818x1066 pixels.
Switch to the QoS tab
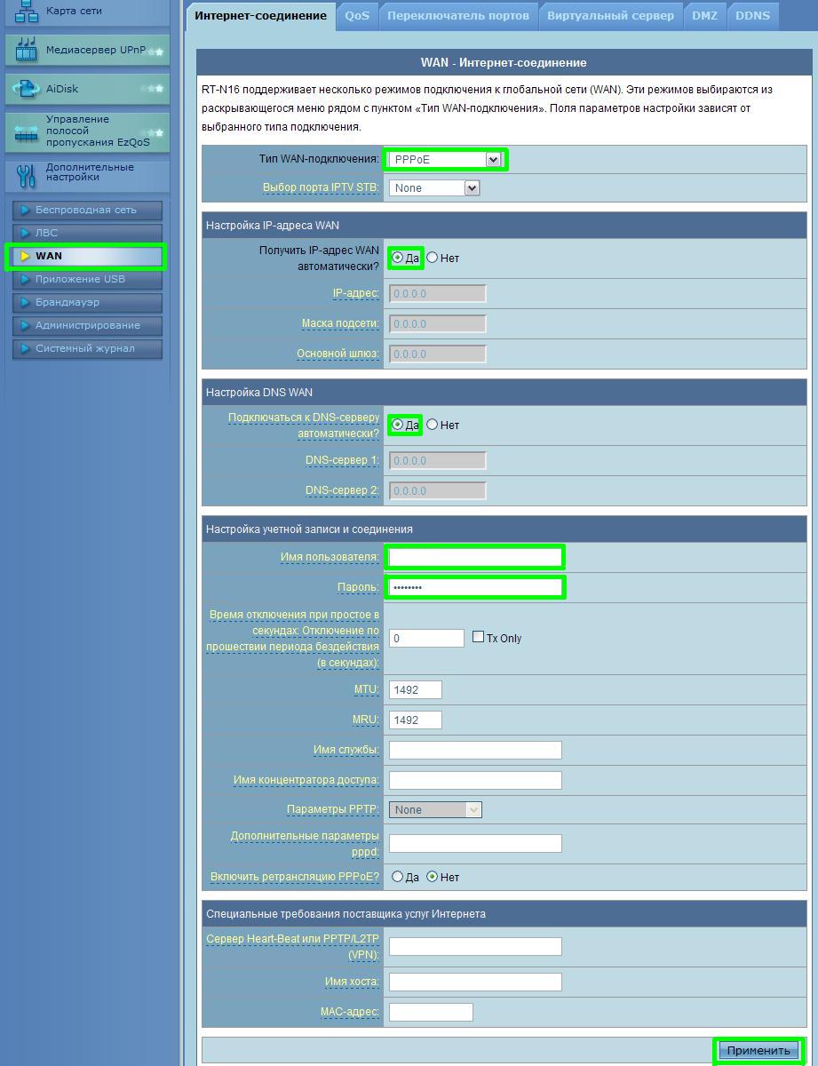pyautogui.click(x=357, y=16)
